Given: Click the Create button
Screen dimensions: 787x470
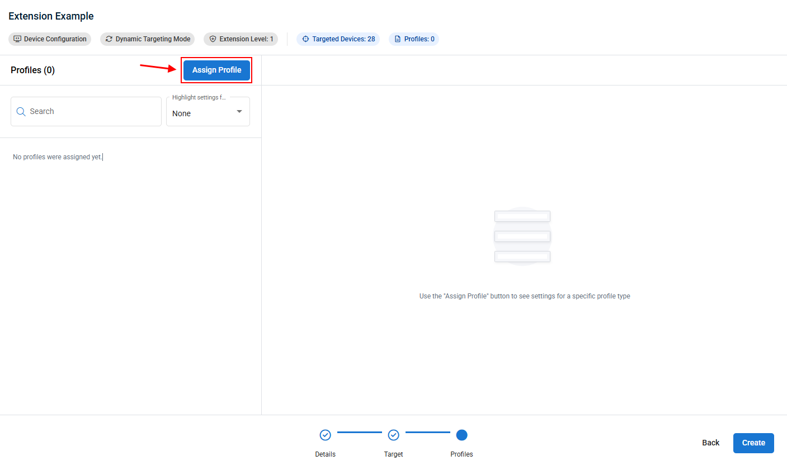Looking at the screenshot, I should pyautogui.click(x=753, y=443).
